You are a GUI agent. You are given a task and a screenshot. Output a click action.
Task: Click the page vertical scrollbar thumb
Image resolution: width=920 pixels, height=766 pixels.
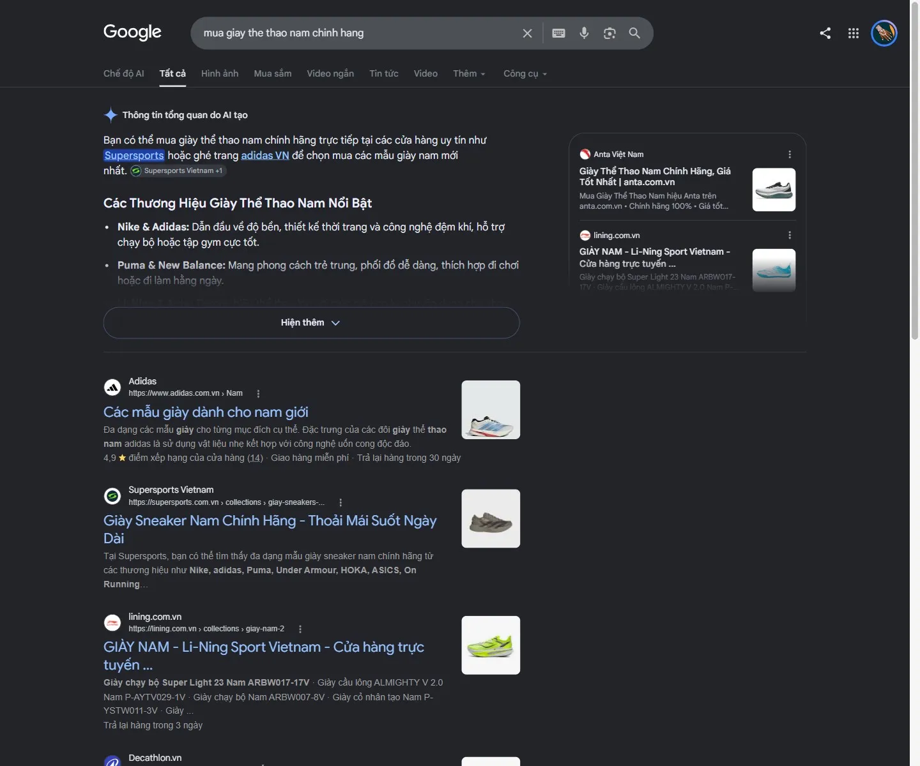point(915,172)
